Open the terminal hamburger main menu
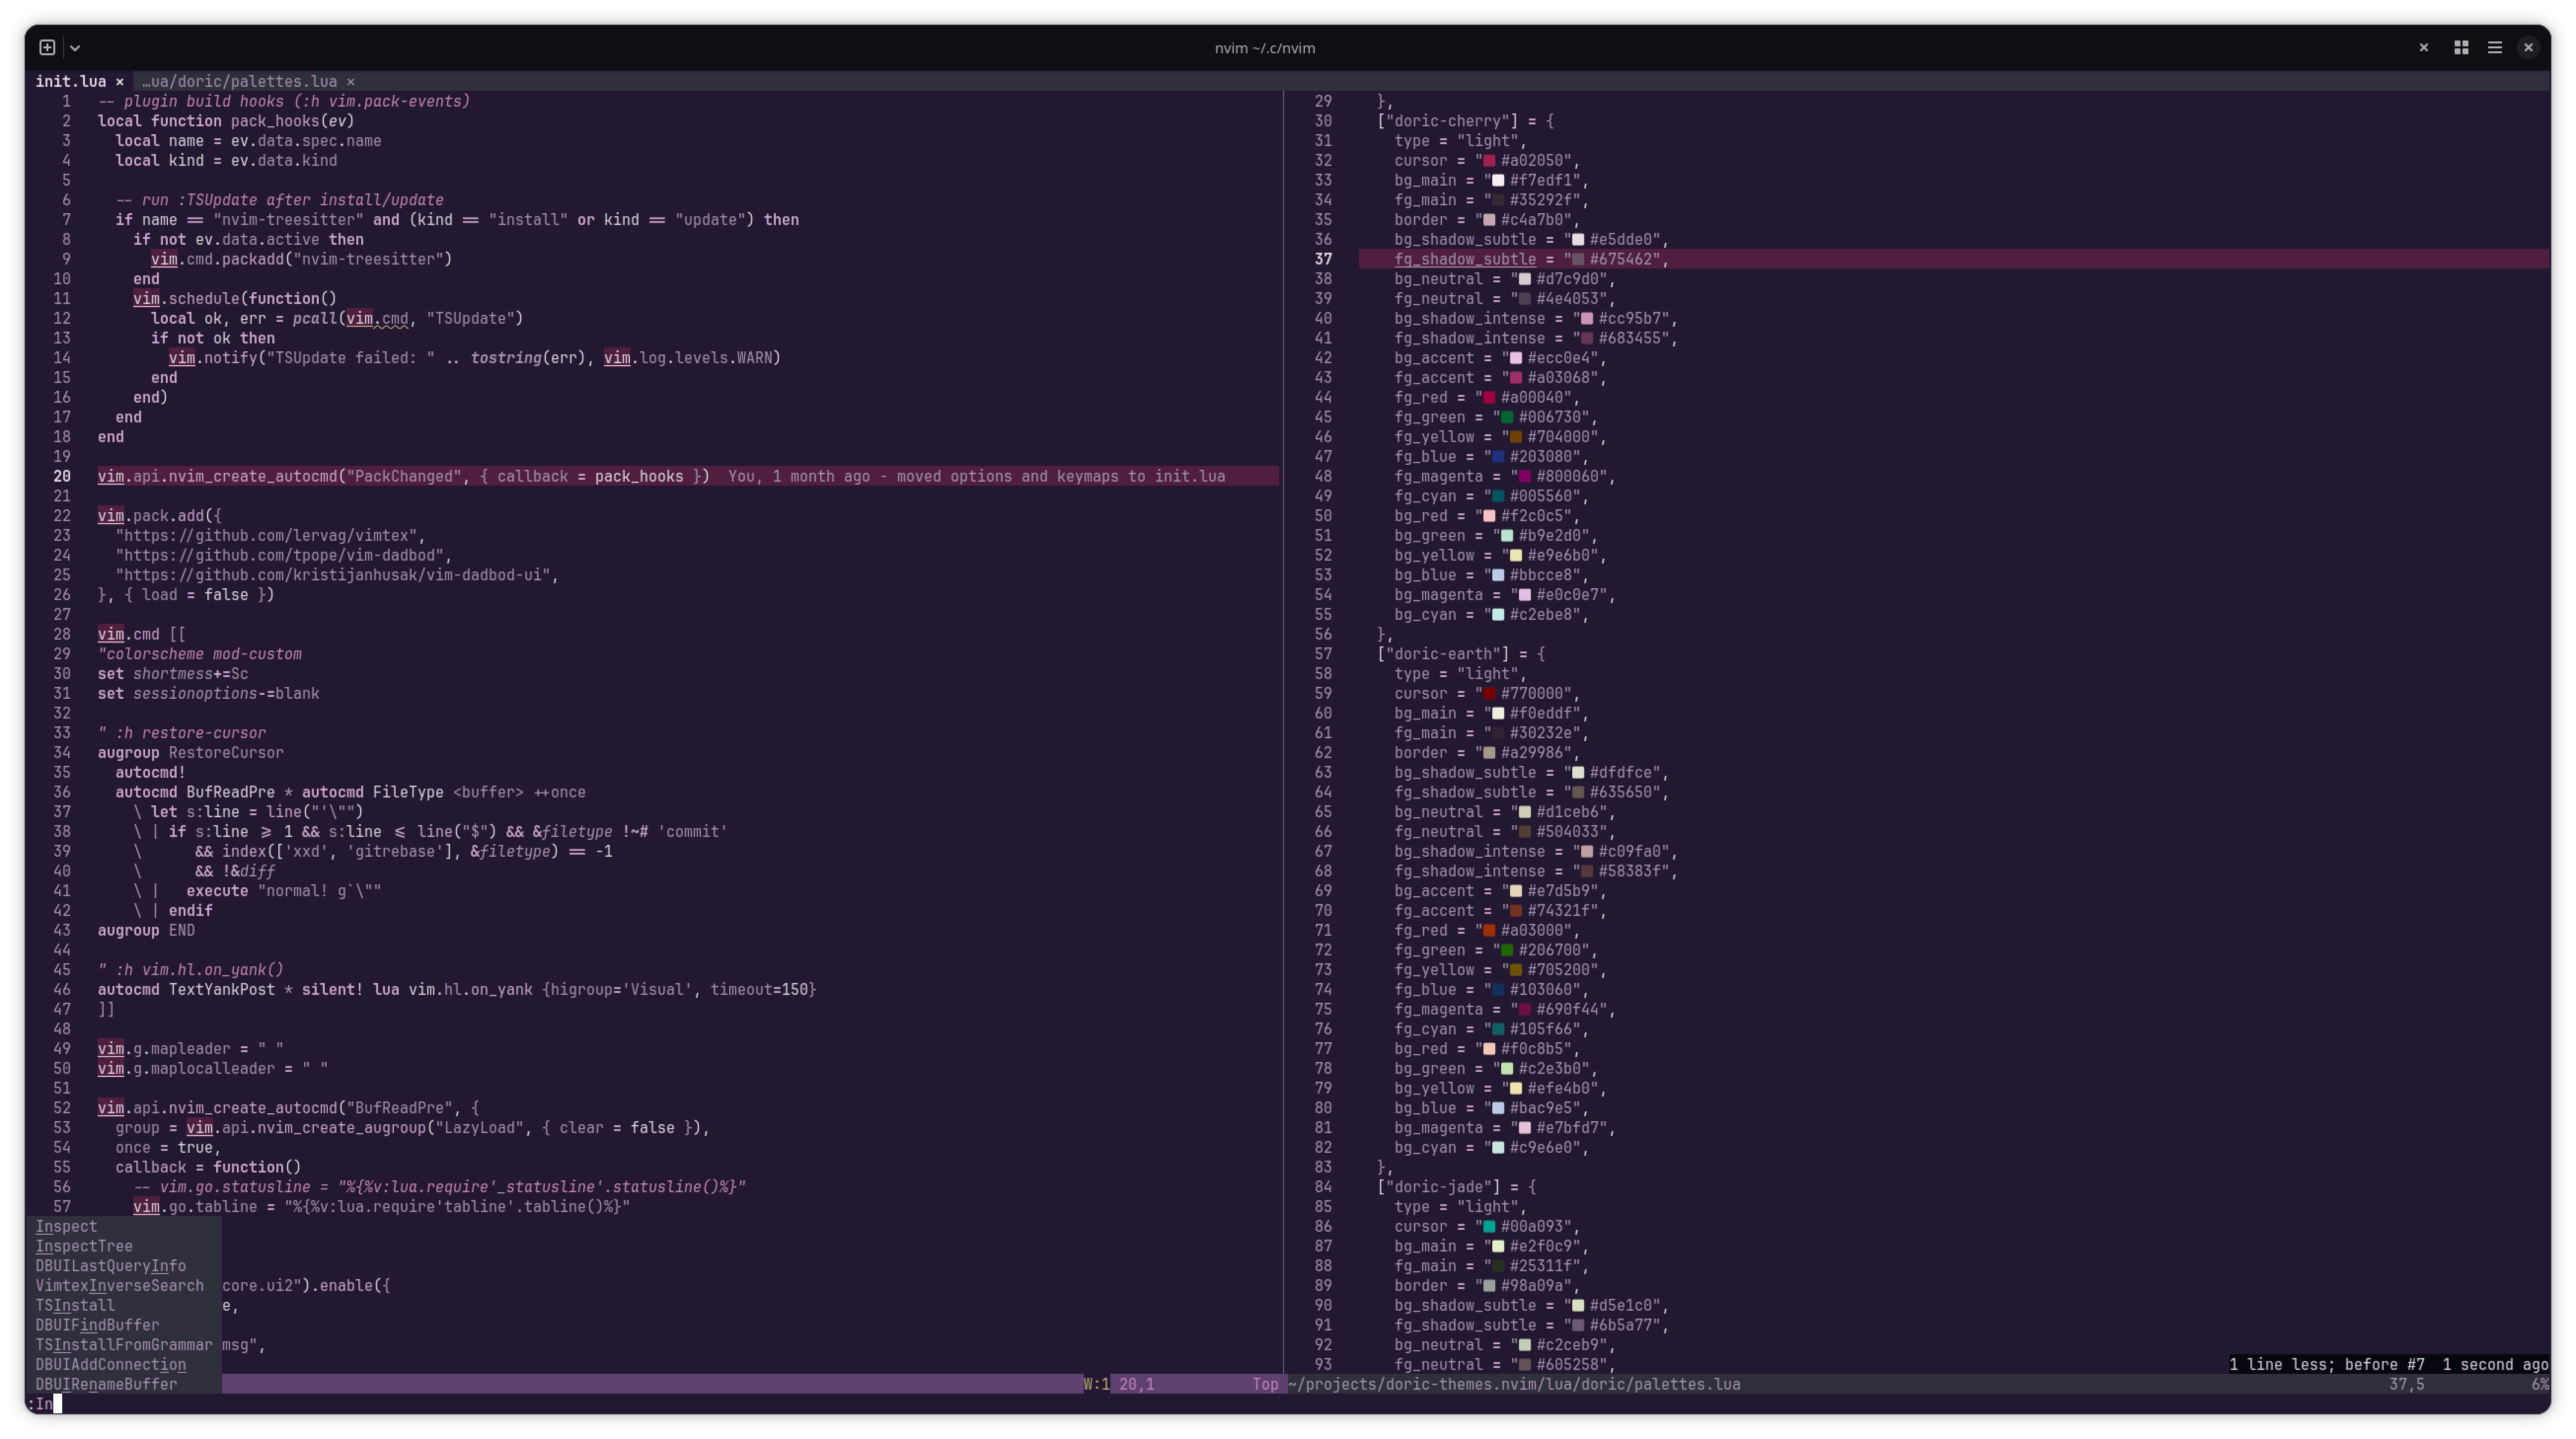The height and width of the screenshot is (1439, 2576). [x=2495, y=47]
